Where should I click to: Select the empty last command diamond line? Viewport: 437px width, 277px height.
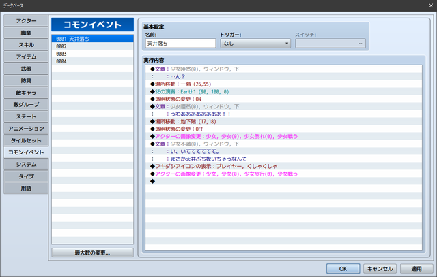coord(283,182)
